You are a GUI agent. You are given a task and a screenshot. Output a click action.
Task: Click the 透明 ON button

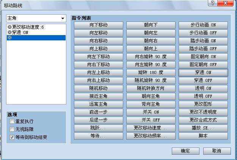(203, 88)
